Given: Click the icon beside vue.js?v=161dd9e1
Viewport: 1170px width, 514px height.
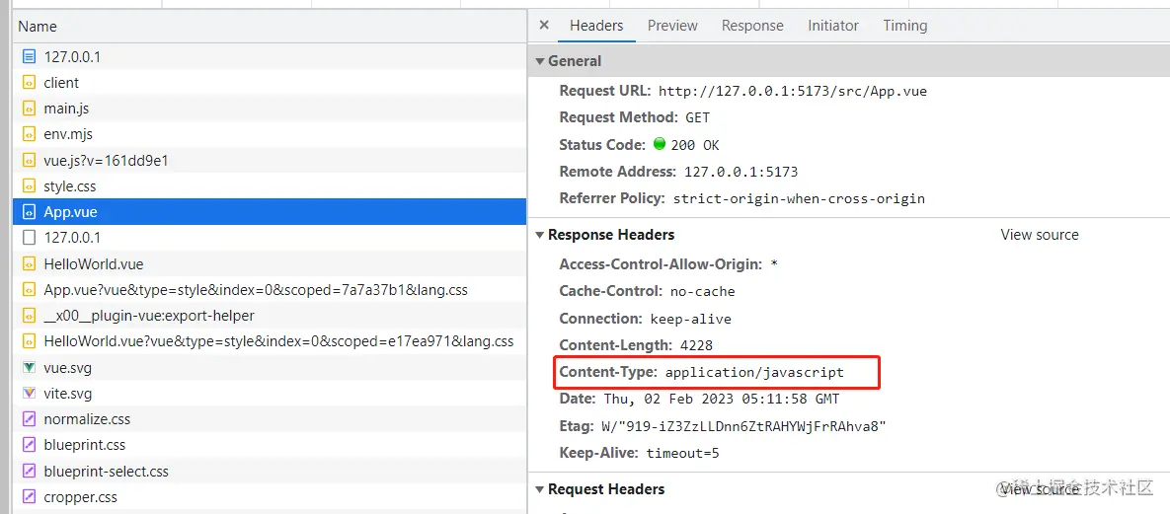Looking at the screenshot, I should tap(29, 161).
